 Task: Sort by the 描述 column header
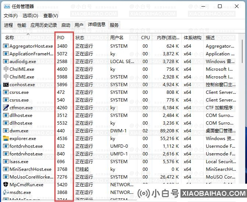[221, 38]
